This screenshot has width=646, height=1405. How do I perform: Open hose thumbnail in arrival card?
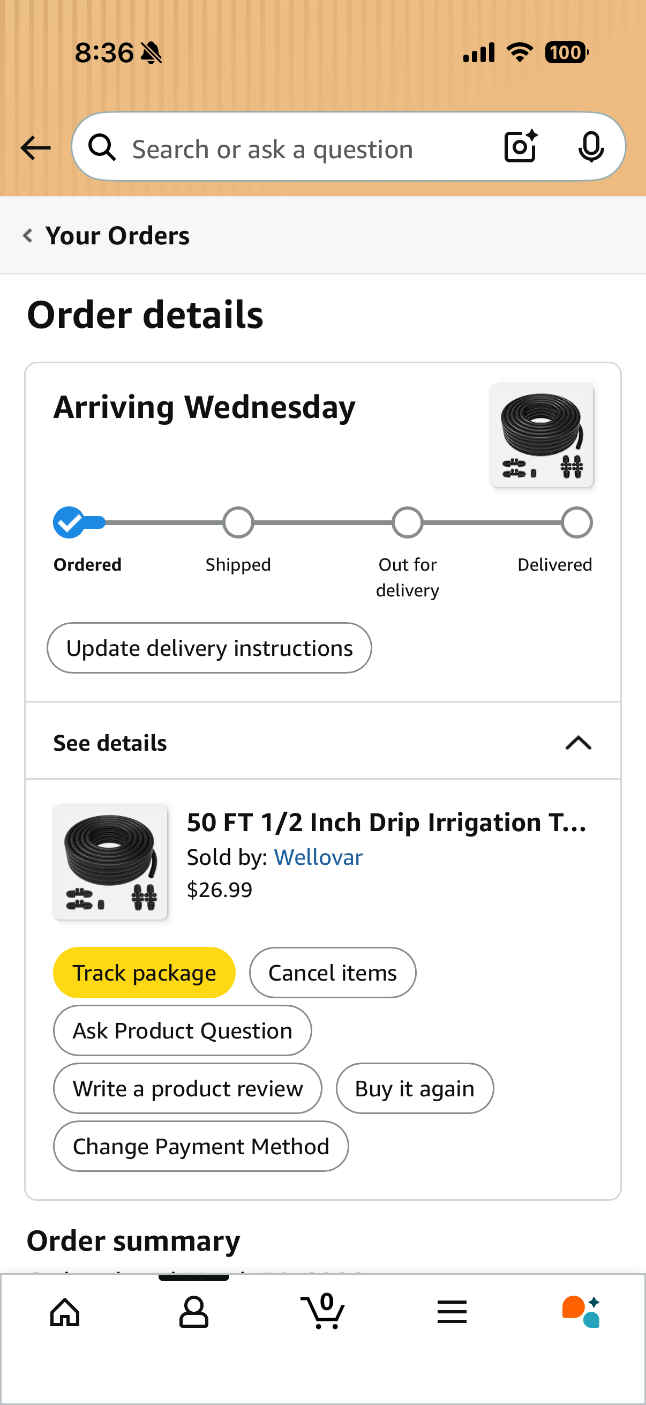(542, 435)
